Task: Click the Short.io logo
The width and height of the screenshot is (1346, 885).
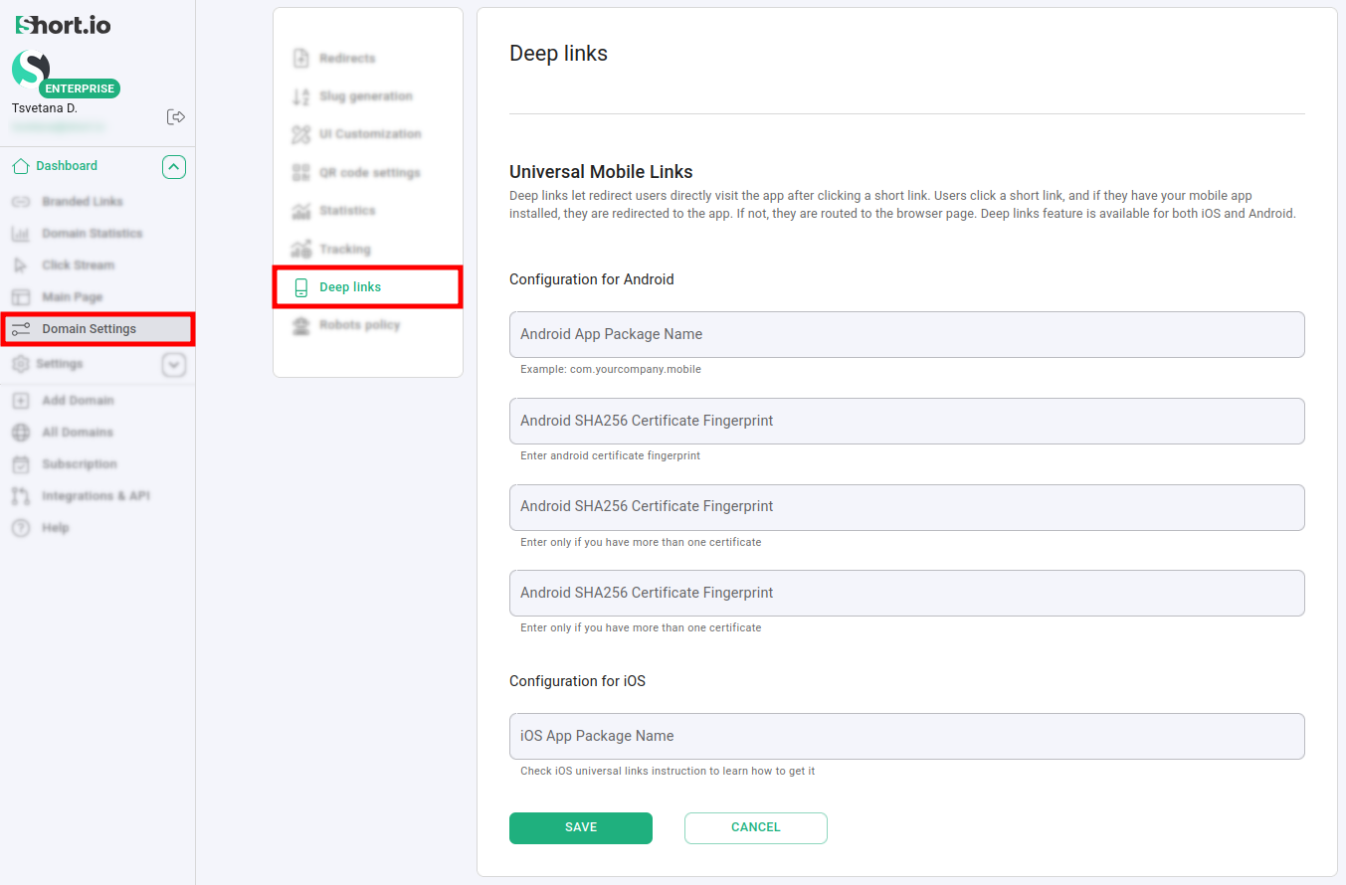Action: pos(63,25)
